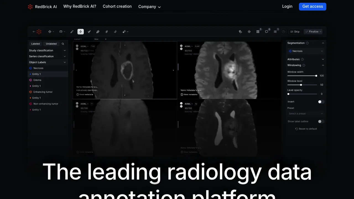Select the crosshair tool in the toolbar
Viewport: 354px width, 199px height.
(50, 32)
